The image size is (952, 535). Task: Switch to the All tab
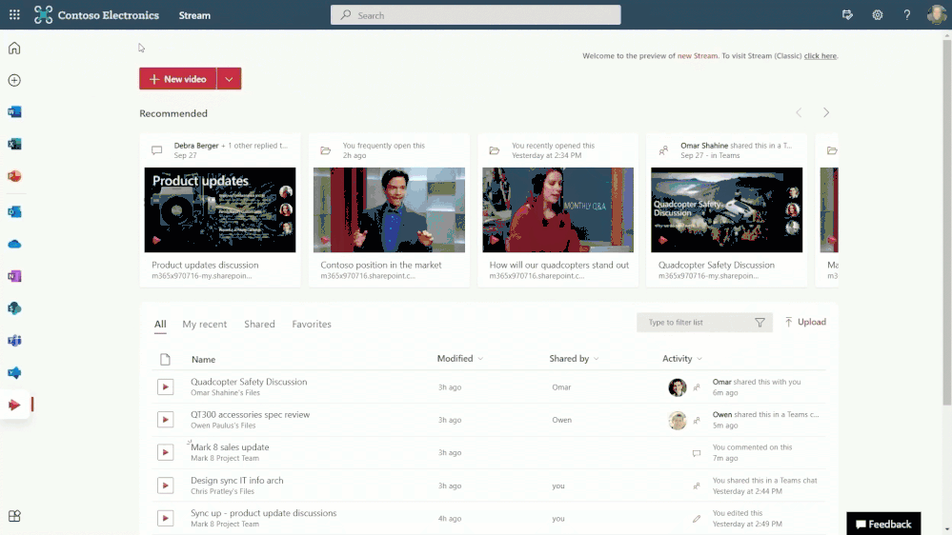click(x=160, y=324)
